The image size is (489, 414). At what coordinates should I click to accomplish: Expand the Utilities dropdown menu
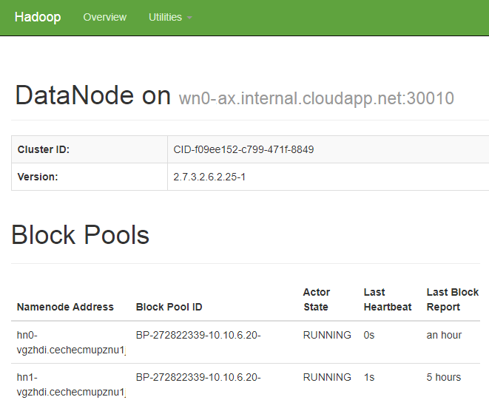(170, 17)
